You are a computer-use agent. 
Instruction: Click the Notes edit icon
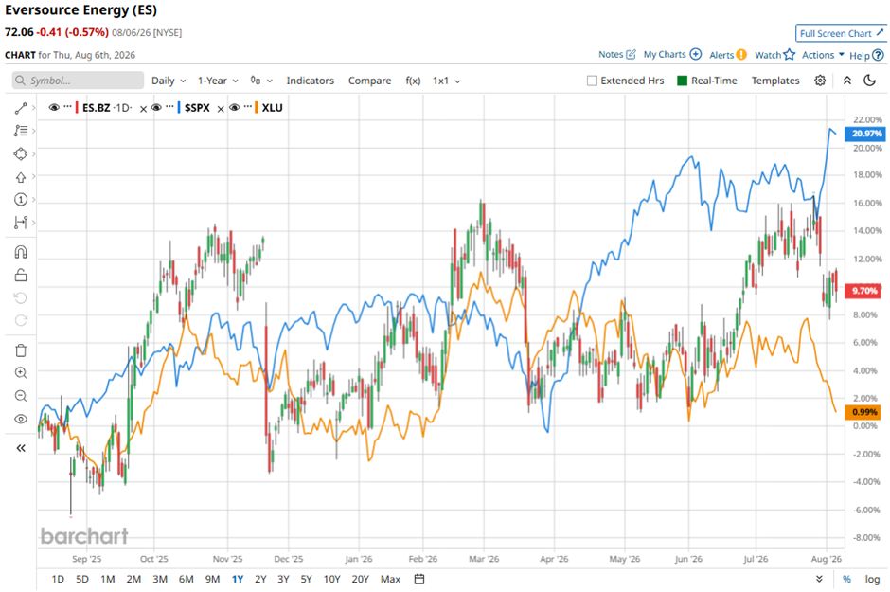point(631,55)
